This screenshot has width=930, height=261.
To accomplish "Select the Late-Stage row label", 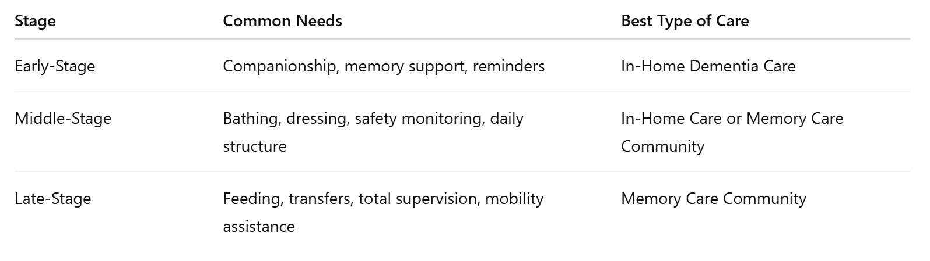I will [x=53, y=199].
